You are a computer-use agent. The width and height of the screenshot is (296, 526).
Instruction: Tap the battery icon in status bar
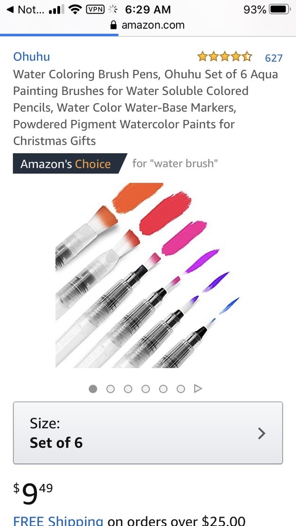pos(279,9)
